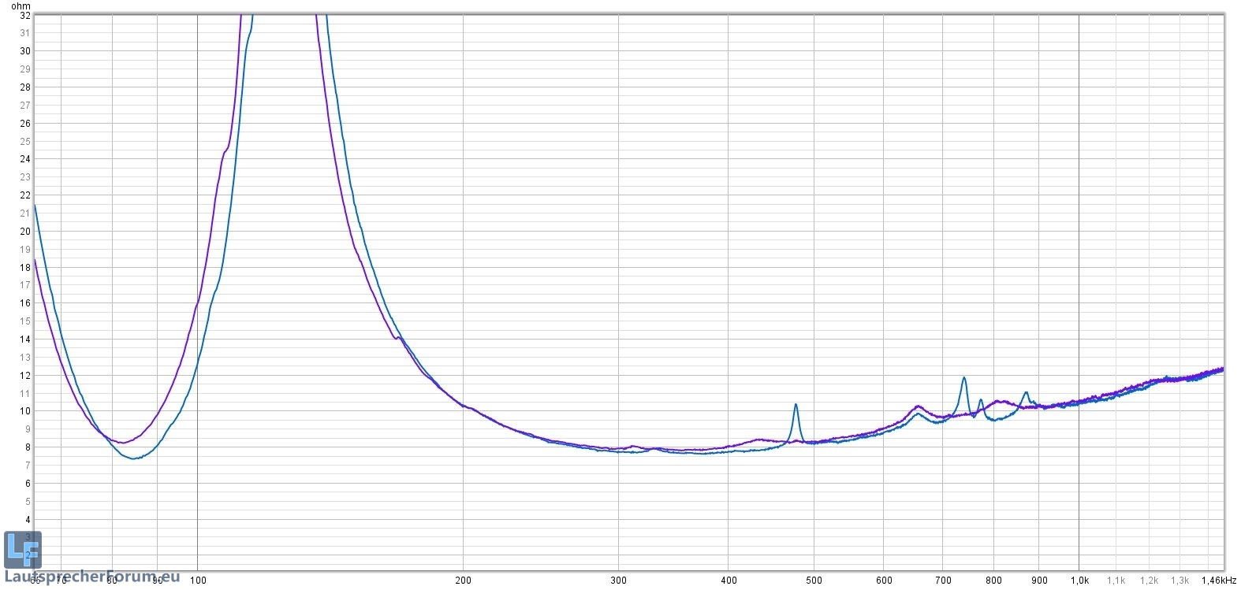Image resolution: width=1241 pixels, height=590 pixels.
Task: Click the 300 Hz frequency axis label
Action: click(x=619, y=581)
